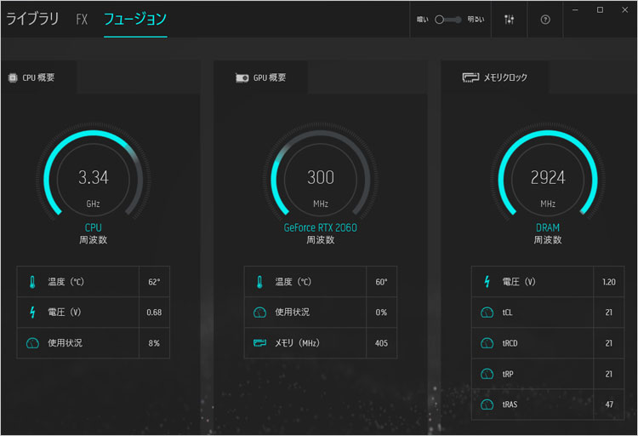
Task: Click the GPU usage gauge icon
Action: (x=259, y=313)
